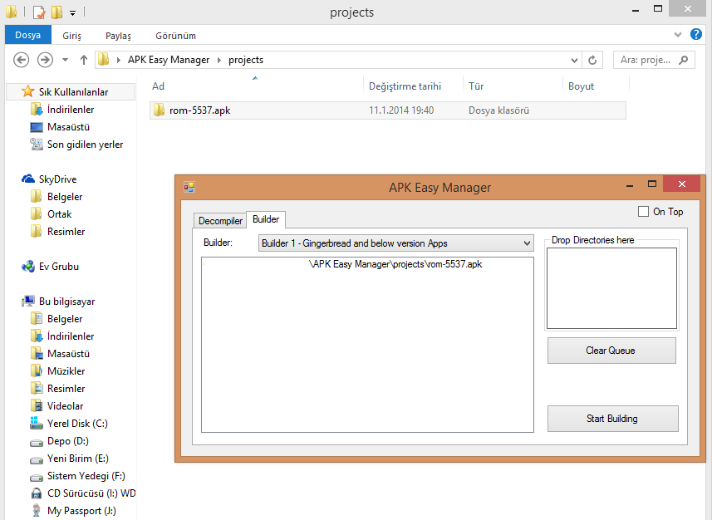Expand the ribbon with the chevron
The image size is (712, 520).
675,36
